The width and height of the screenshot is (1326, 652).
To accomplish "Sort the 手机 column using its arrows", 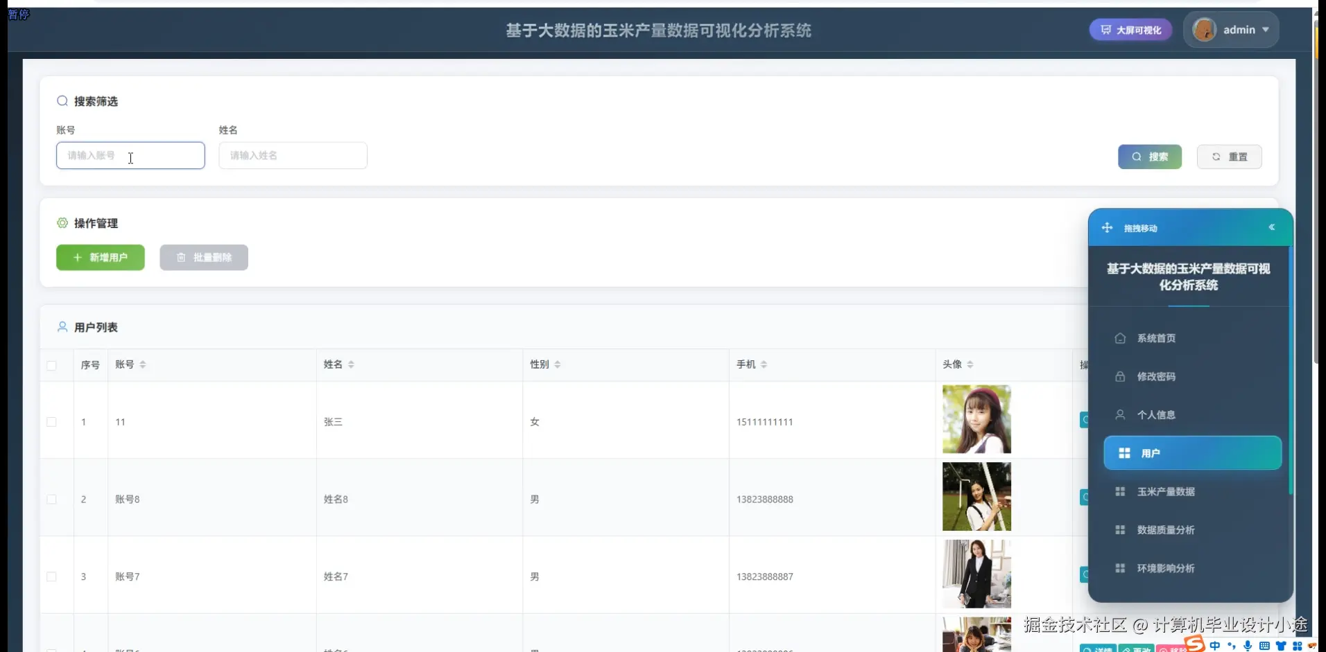I will tap(765, 364).
